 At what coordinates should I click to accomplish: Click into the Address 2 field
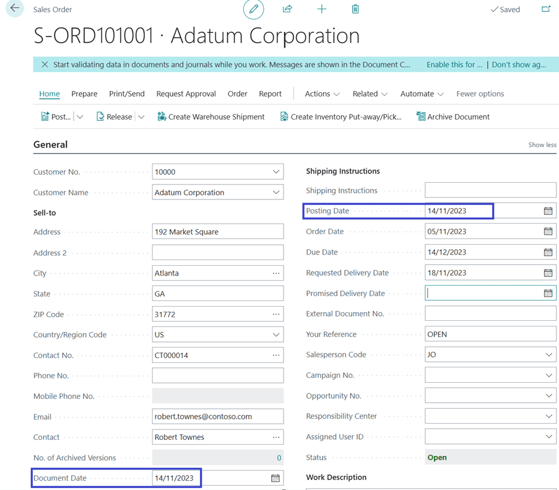coord(217,253)
